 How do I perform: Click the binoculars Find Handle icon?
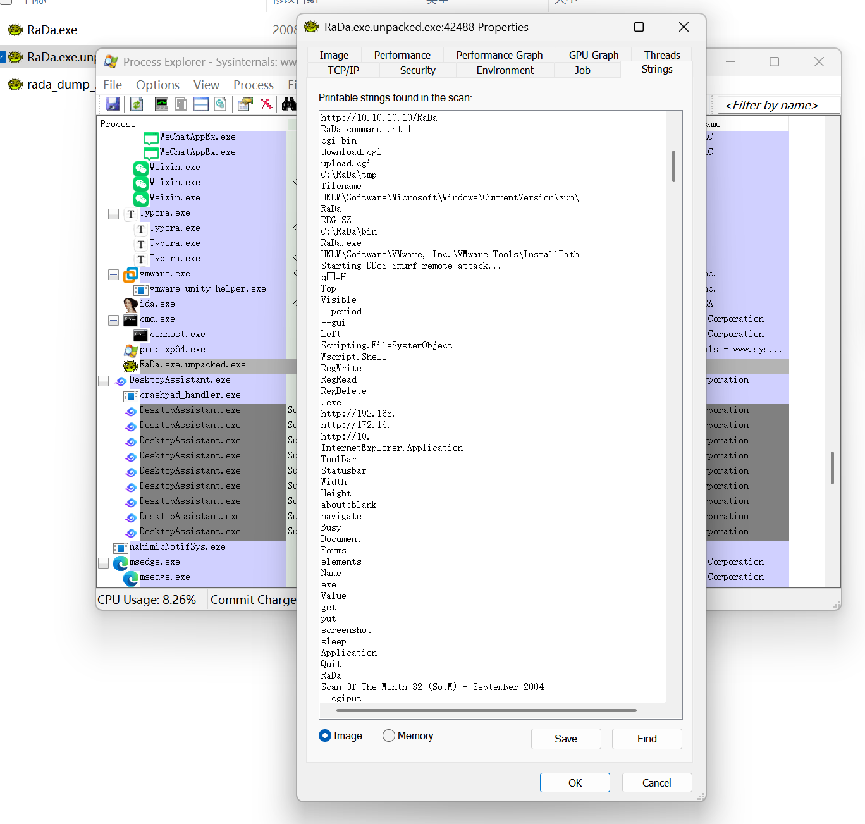point(289,104)
